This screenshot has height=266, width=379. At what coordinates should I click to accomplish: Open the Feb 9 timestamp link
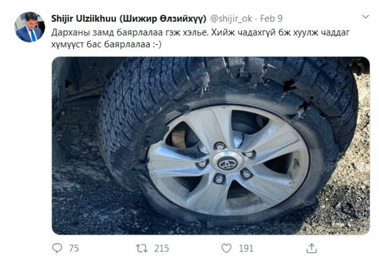click(271, 18)
